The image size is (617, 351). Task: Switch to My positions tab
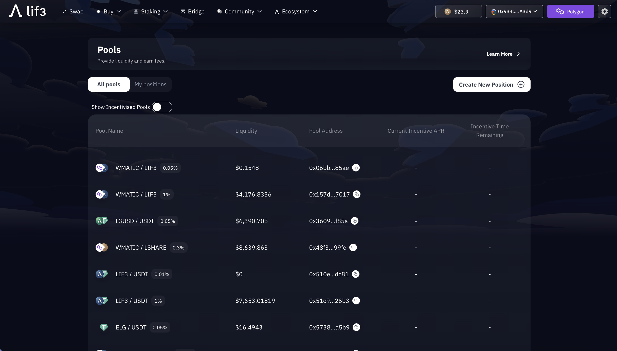pos(150,84)
